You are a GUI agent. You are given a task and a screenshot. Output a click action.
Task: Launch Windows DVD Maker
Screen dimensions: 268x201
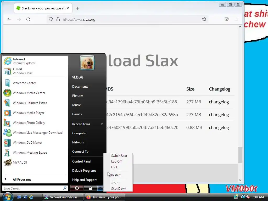pos(35,143)
